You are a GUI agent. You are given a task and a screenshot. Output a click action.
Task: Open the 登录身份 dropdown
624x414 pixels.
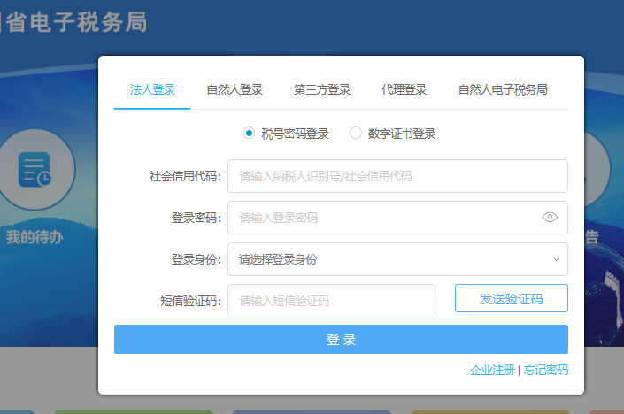pos(397,259)
